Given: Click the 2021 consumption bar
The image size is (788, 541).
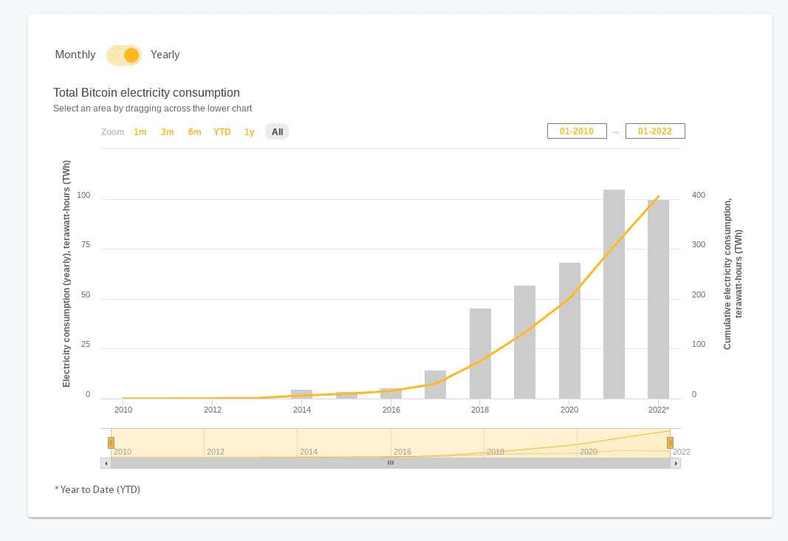Looking at the screenshot, I should coord(614,294).
